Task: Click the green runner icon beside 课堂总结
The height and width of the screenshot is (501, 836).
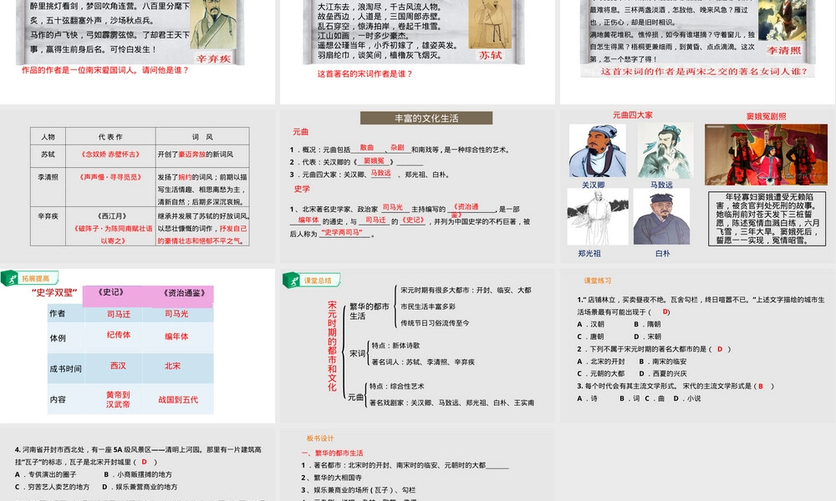Action: (291, 280)
